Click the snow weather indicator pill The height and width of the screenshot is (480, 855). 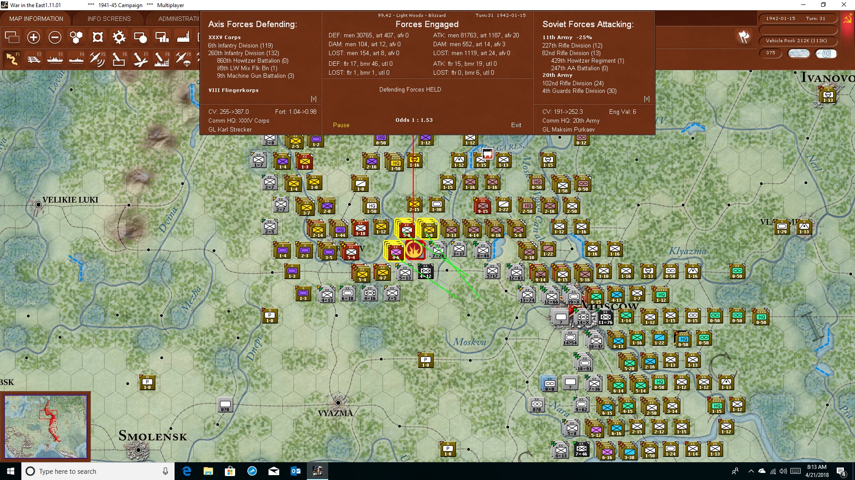tap(799, 53)
